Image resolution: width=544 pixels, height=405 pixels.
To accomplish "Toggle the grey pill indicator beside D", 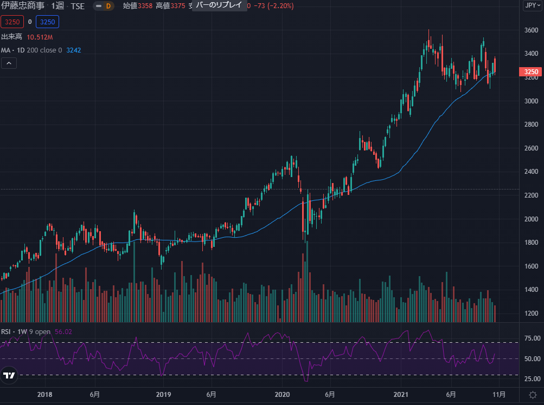I will 98,6.
